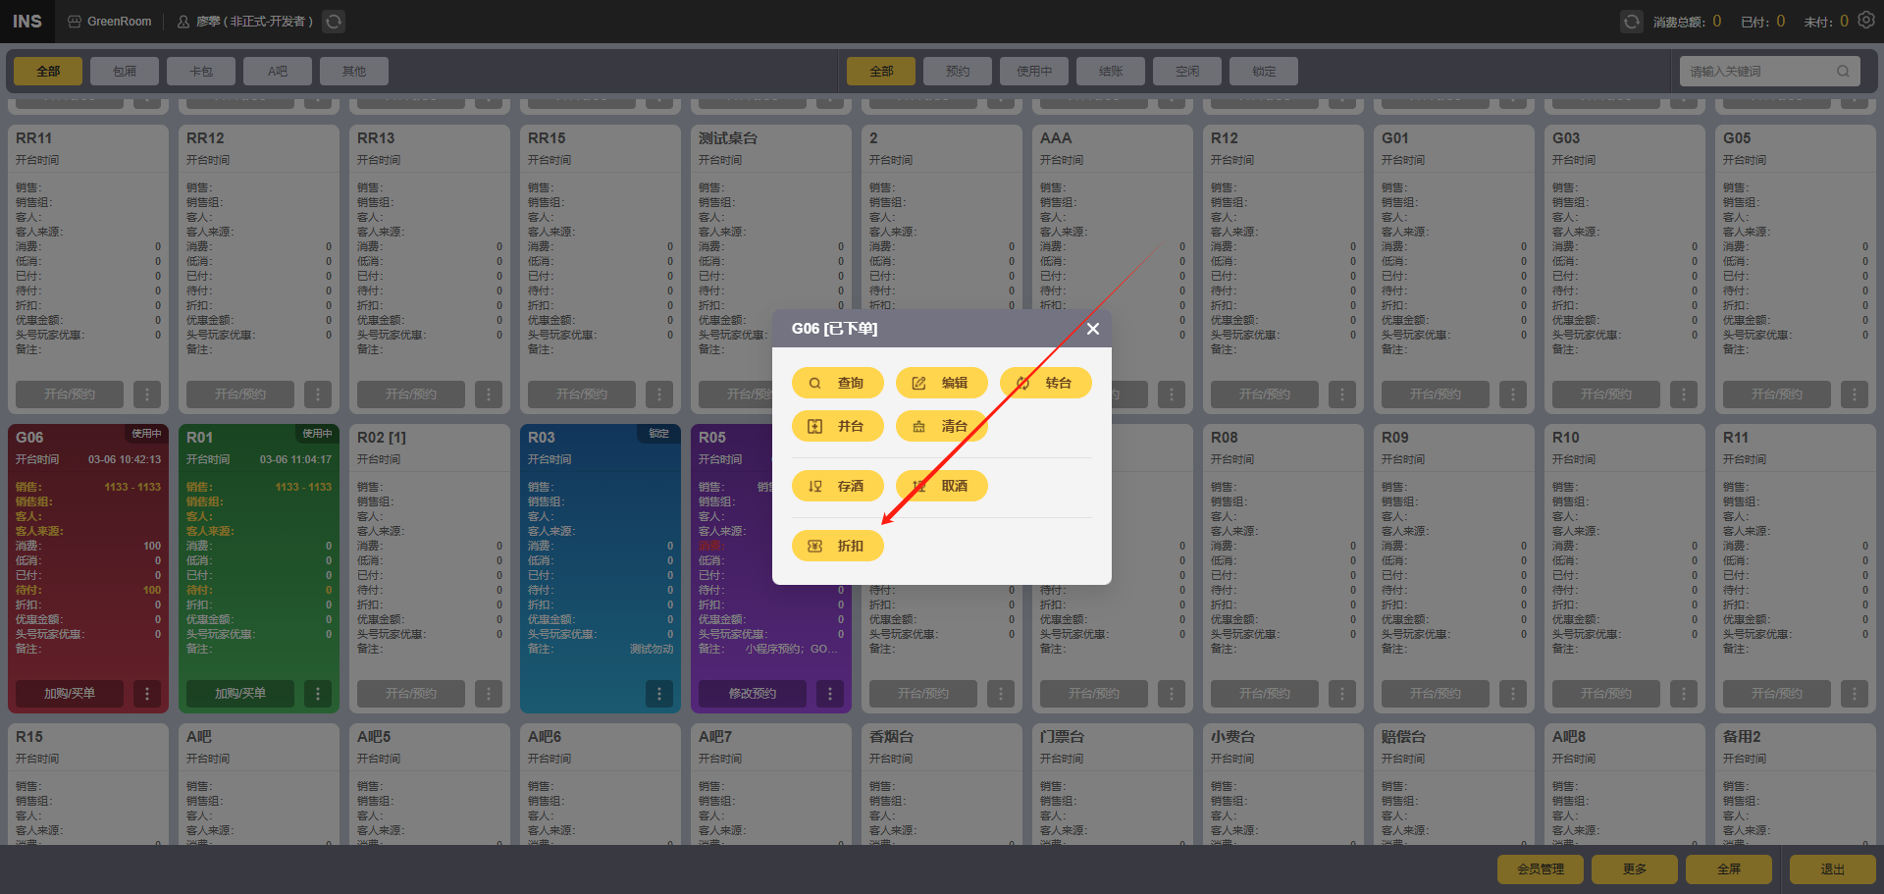Switch to the 其他 area tab

tap(354, 71)
